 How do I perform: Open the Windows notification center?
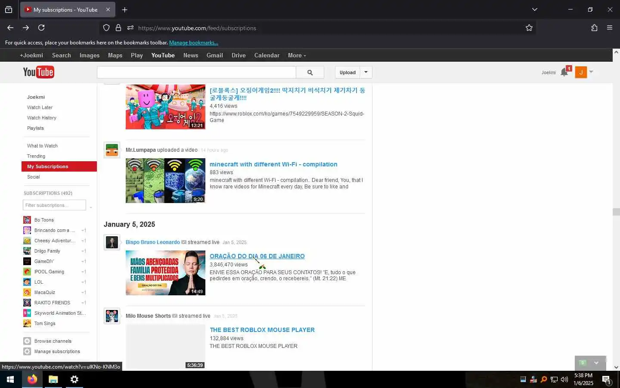(606, 380)
